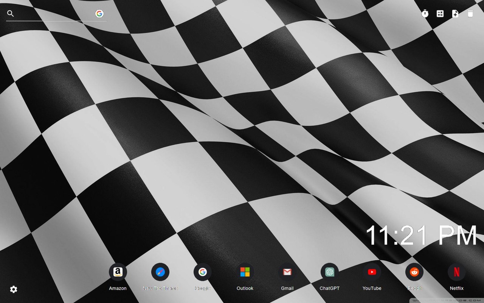Click the trash bin icon
484x303 pixels.
470,14
